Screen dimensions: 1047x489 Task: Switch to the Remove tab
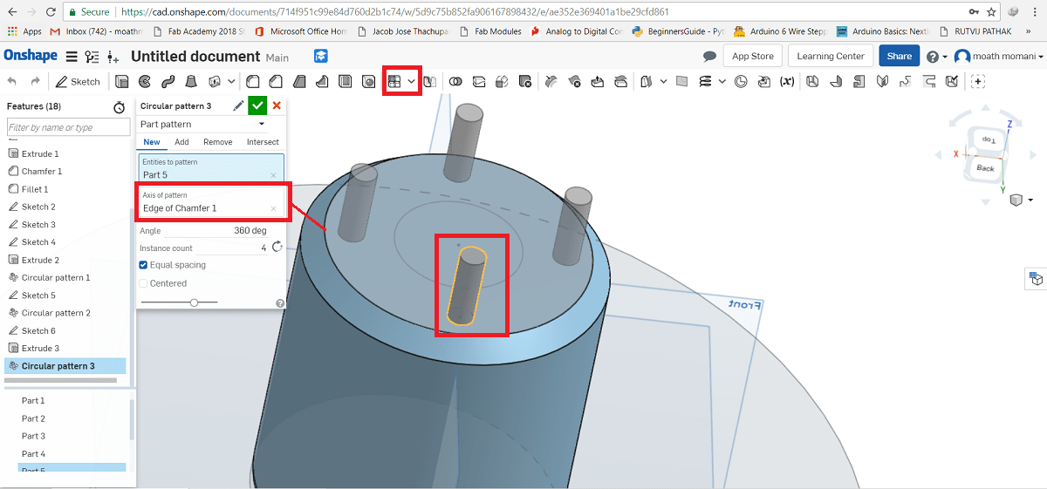[x=218, y=142]
